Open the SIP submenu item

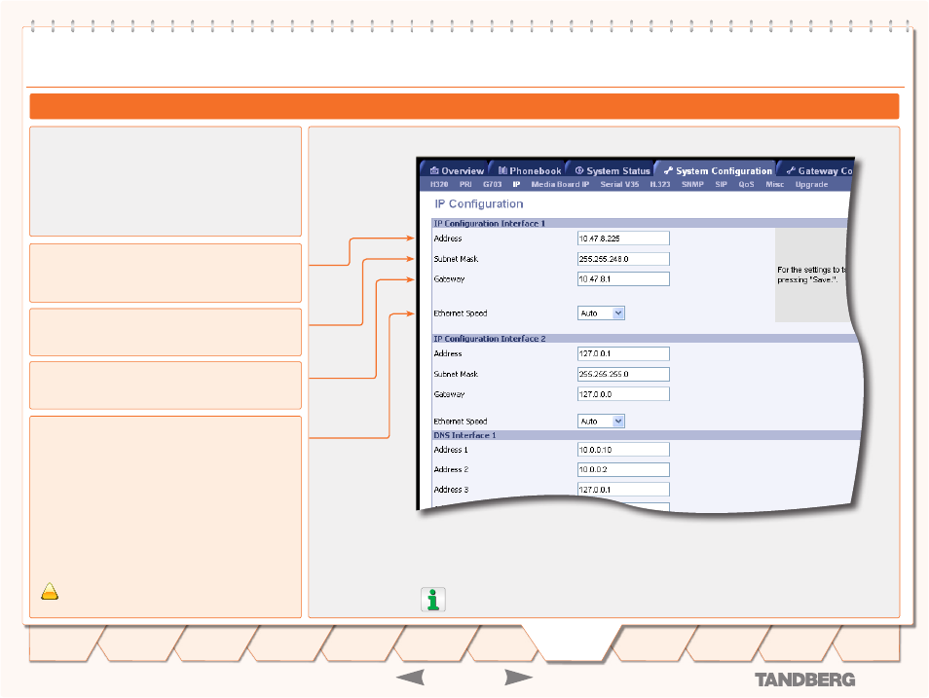[x=721, y=184]
